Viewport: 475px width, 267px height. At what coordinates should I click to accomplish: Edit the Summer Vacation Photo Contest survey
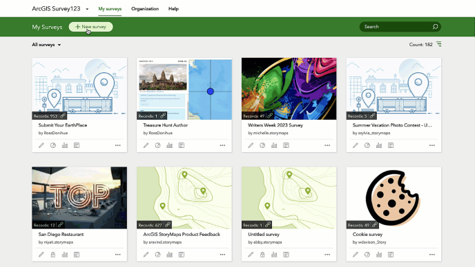(356, 145)
